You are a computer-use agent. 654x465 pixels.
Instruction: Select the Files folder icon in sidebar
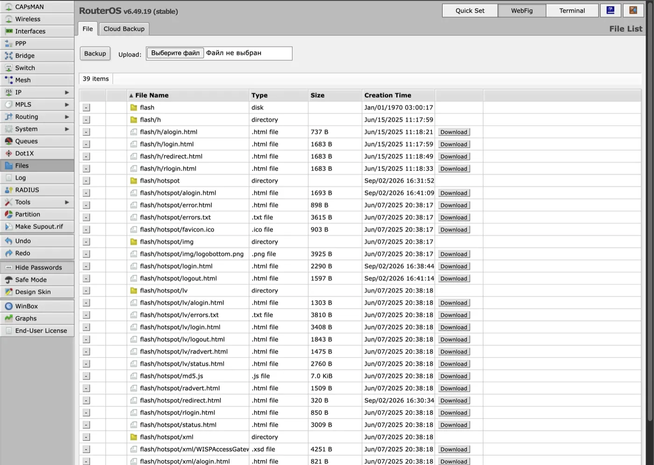coord(8,165)
